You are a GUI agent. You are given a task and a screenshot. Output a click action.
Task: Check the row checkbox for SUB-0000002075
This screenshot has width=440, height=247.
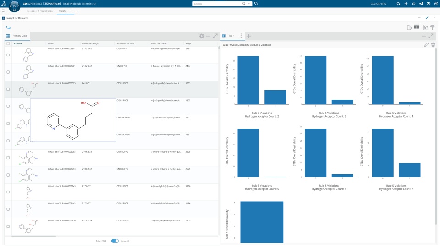point(8,89)
